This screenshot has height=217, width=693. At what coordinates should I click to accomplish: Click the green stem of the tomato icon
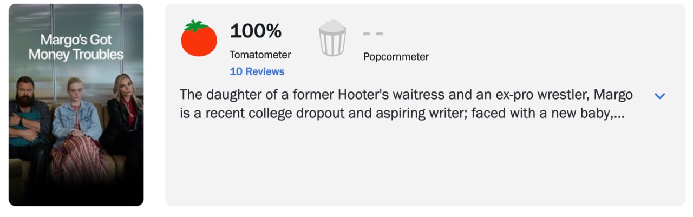click(x=196, y=25)
